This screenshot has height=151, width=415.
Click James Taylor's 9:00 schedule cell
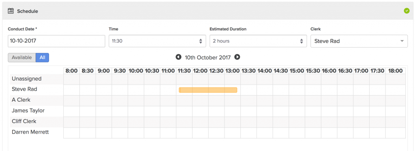[104, 111]
